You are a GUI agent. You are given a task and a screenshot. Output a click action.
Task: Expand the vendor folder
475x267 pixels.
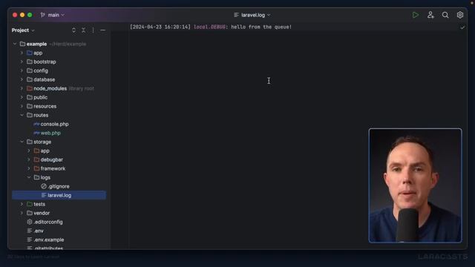[x=22, y=213]
